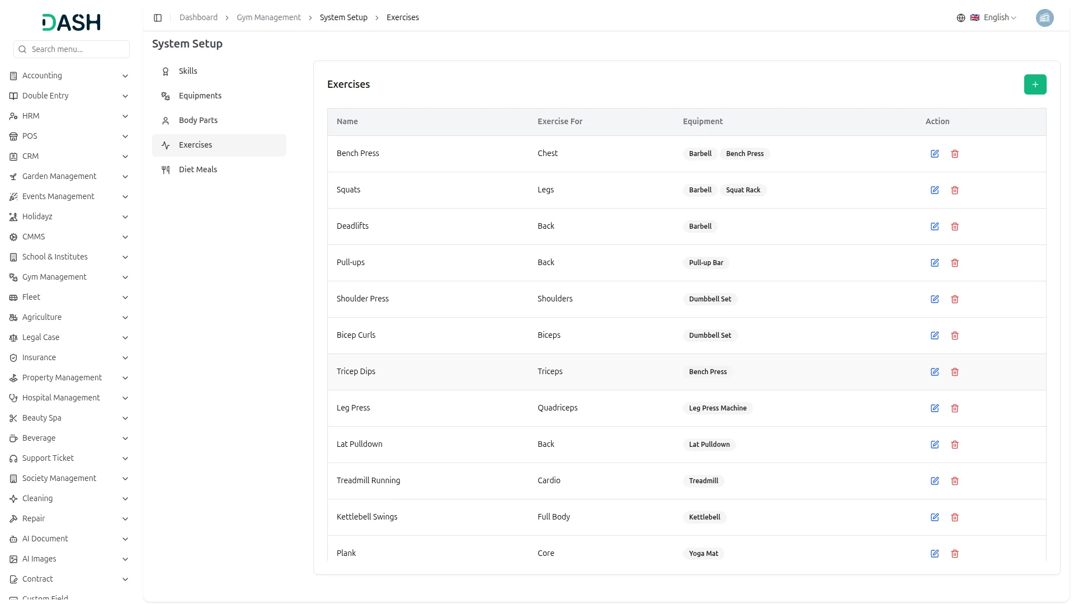Delete the Squats exercise row
Viewport: 1074px width, 604px height.
pos(954,190)
